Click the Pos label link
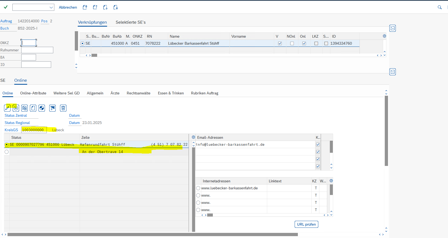The width and height of the screenshot is (448, 238). coord(44,21)
